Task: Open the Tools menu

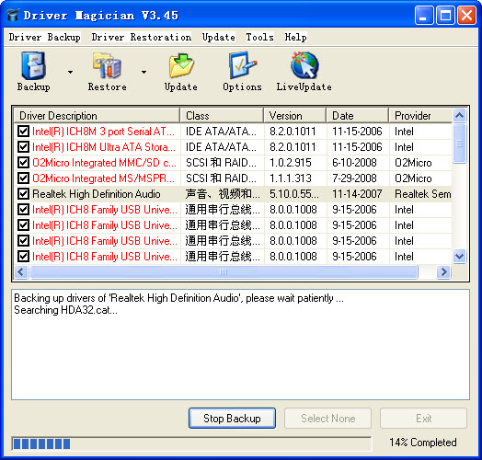Action: 259,37
